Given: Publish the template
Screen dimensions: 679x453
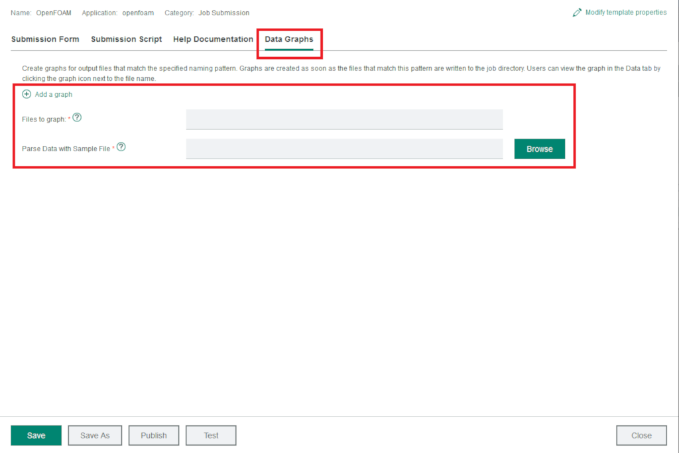Looking at the screenshot, I should 154,435.
